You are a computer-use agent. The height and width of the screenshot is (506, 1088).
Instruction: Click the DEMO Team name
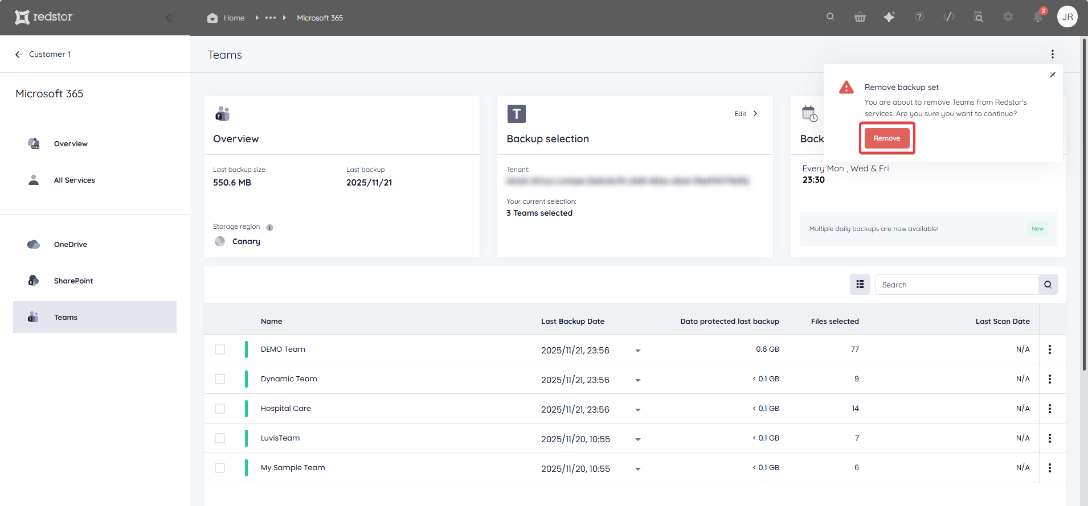coord(283,349)
